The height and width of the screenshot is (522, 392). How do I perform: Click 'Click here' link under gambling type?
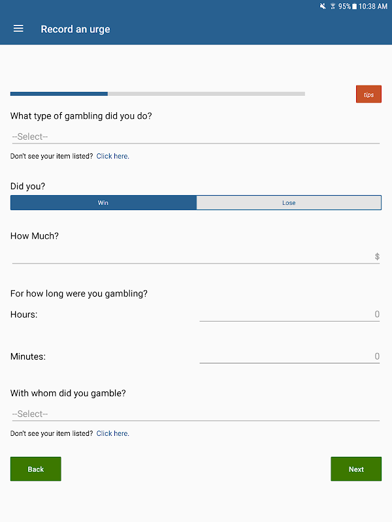(x=112, y=157)
